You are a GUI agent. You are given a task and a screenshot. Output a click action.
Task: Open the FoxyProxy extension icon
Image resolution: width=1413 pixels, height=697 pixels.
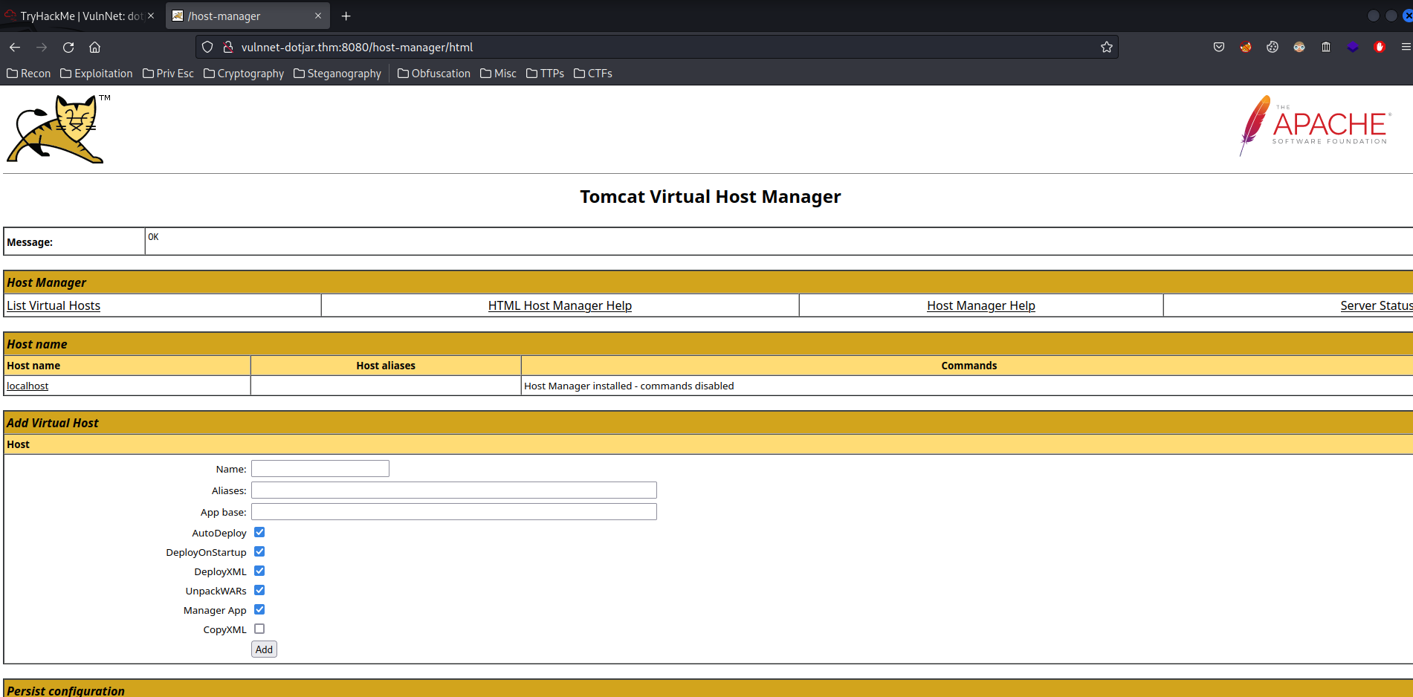1246,48
